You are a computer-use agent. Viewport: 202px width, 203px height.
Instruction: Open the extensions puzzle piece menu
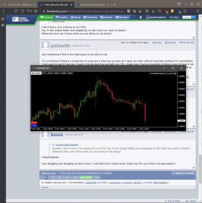(185, 11)
